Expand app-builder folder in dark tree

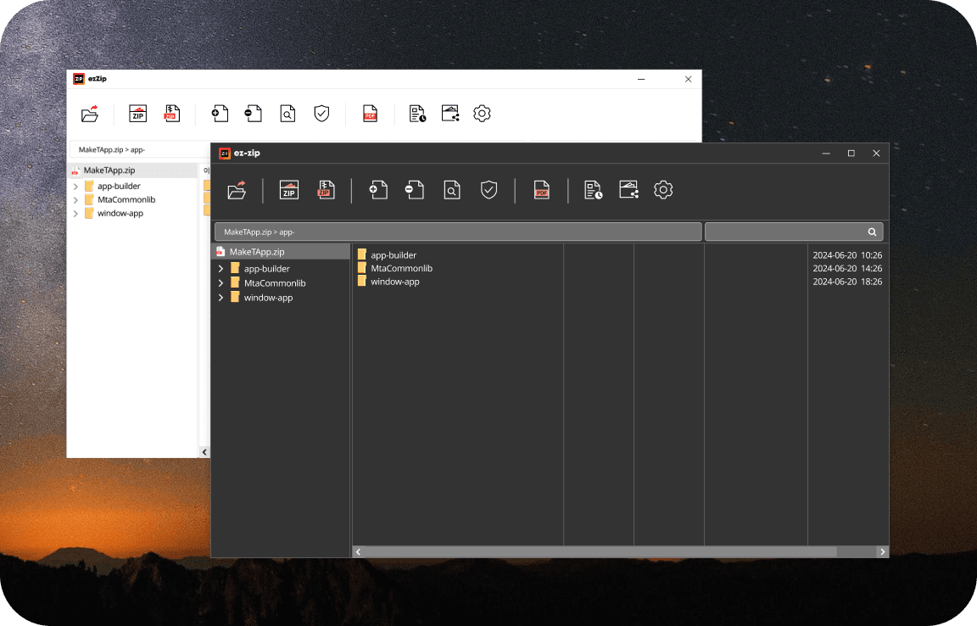(x=221, y=269)
